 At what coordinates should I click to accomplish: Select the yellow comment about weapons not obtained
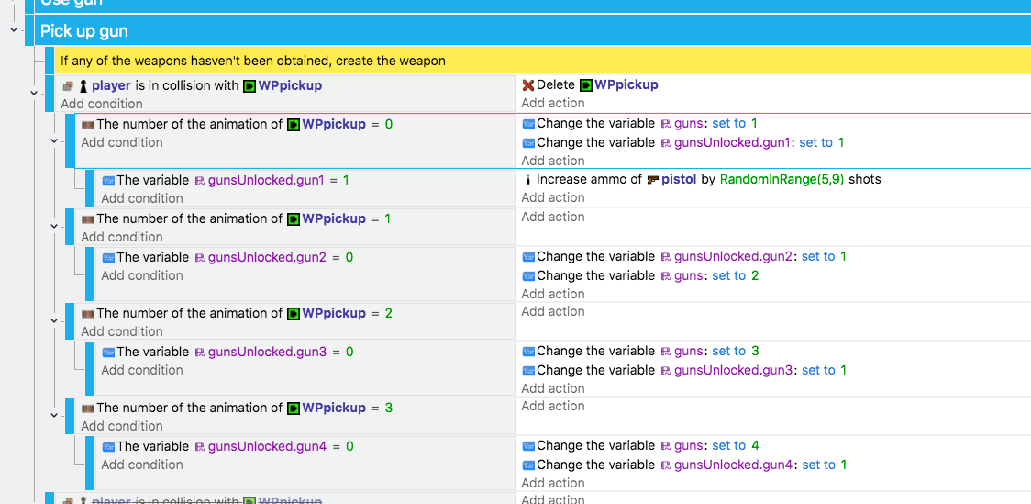coord(542,61)
